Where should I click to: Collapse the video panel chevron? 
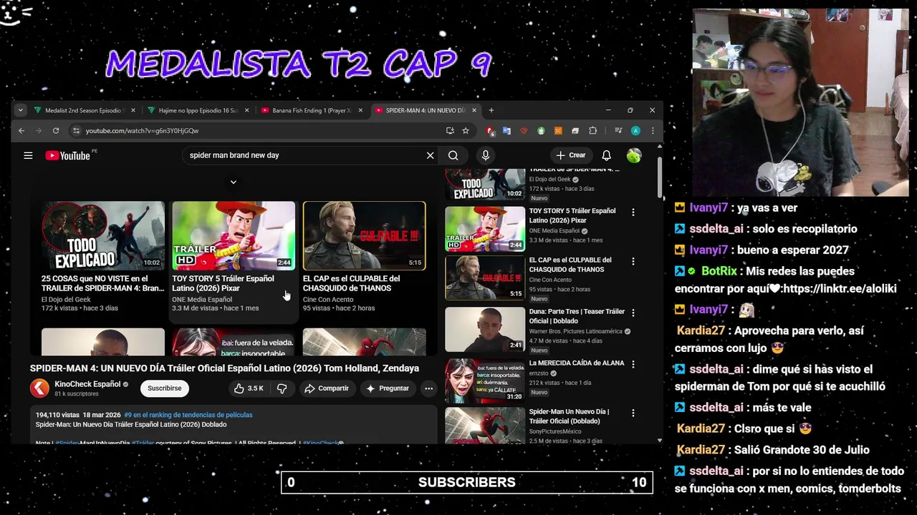tap(233, 182)
